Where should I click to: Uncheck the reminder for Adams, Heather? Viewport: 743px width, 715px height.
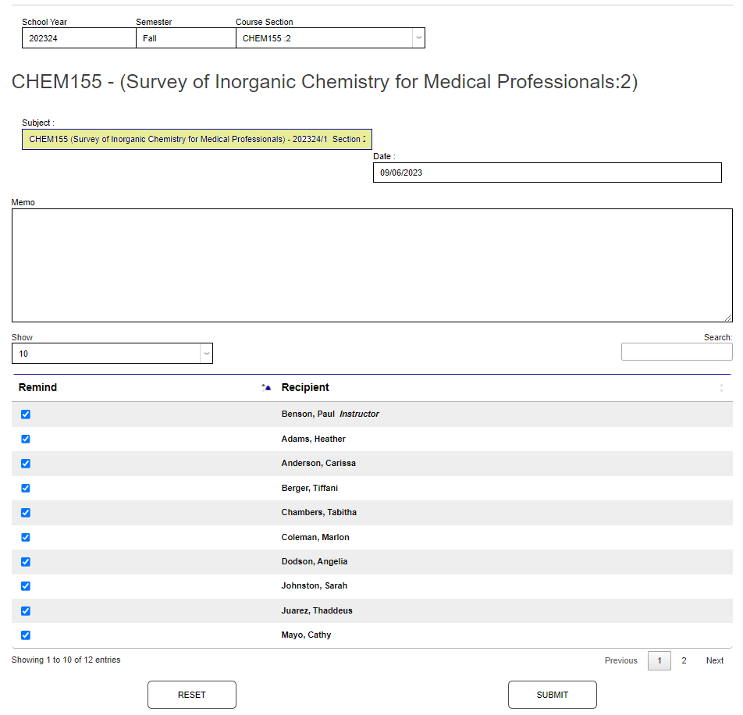pos(26,439)
